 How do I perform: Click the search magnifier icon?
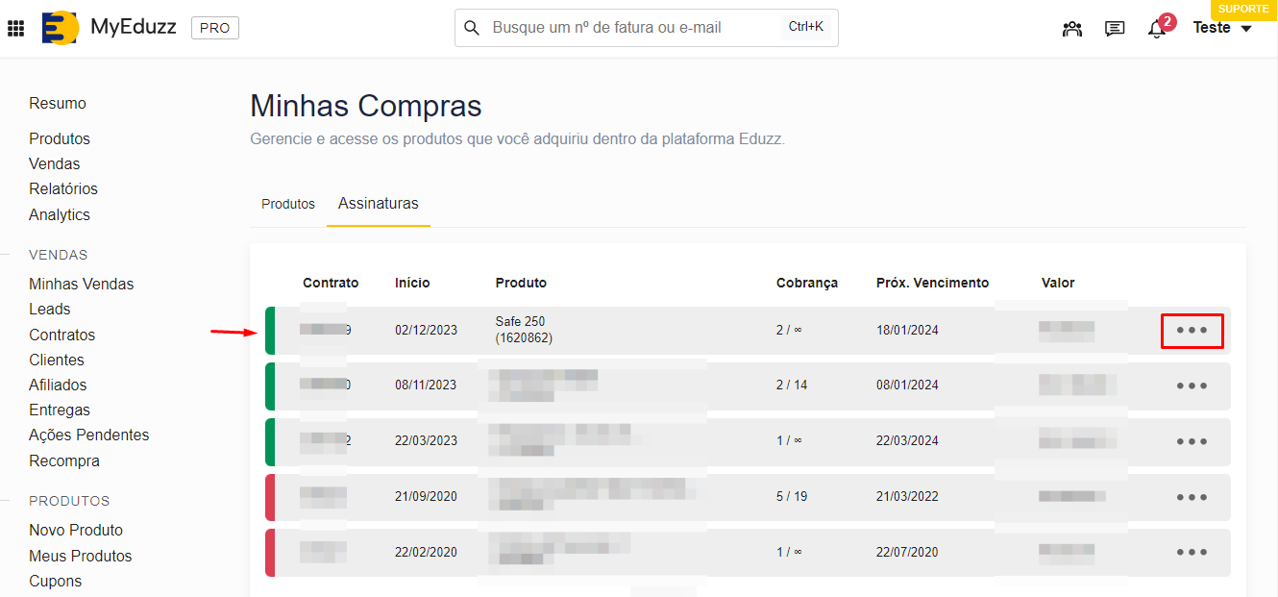[472, 28]
